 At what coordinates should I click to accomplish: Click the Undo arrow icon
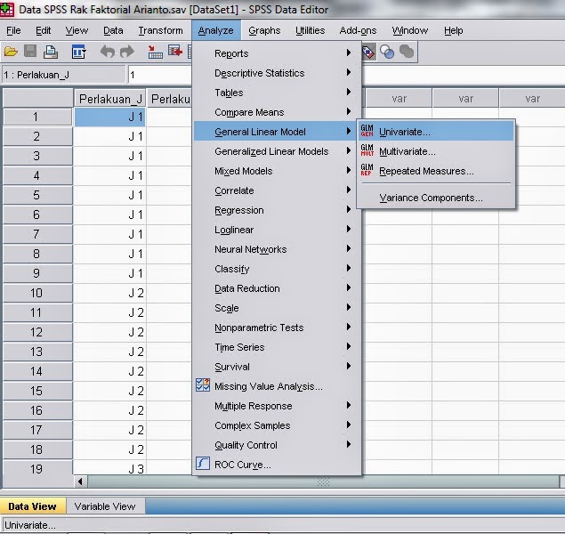[x=107, y=52]
